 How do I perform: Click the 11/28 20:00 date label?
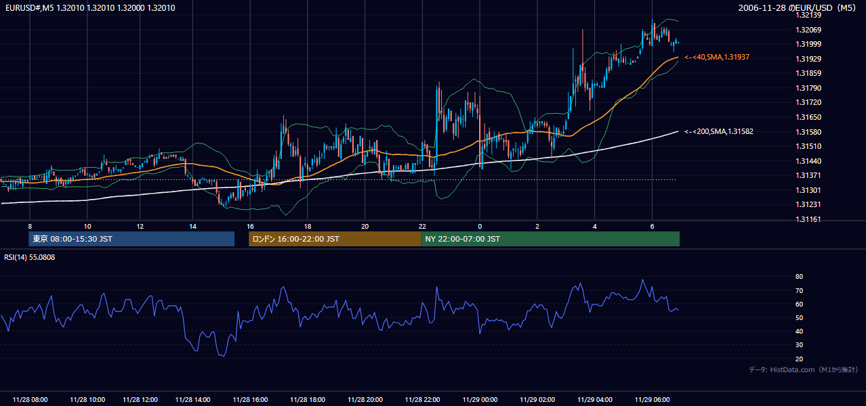365,400
